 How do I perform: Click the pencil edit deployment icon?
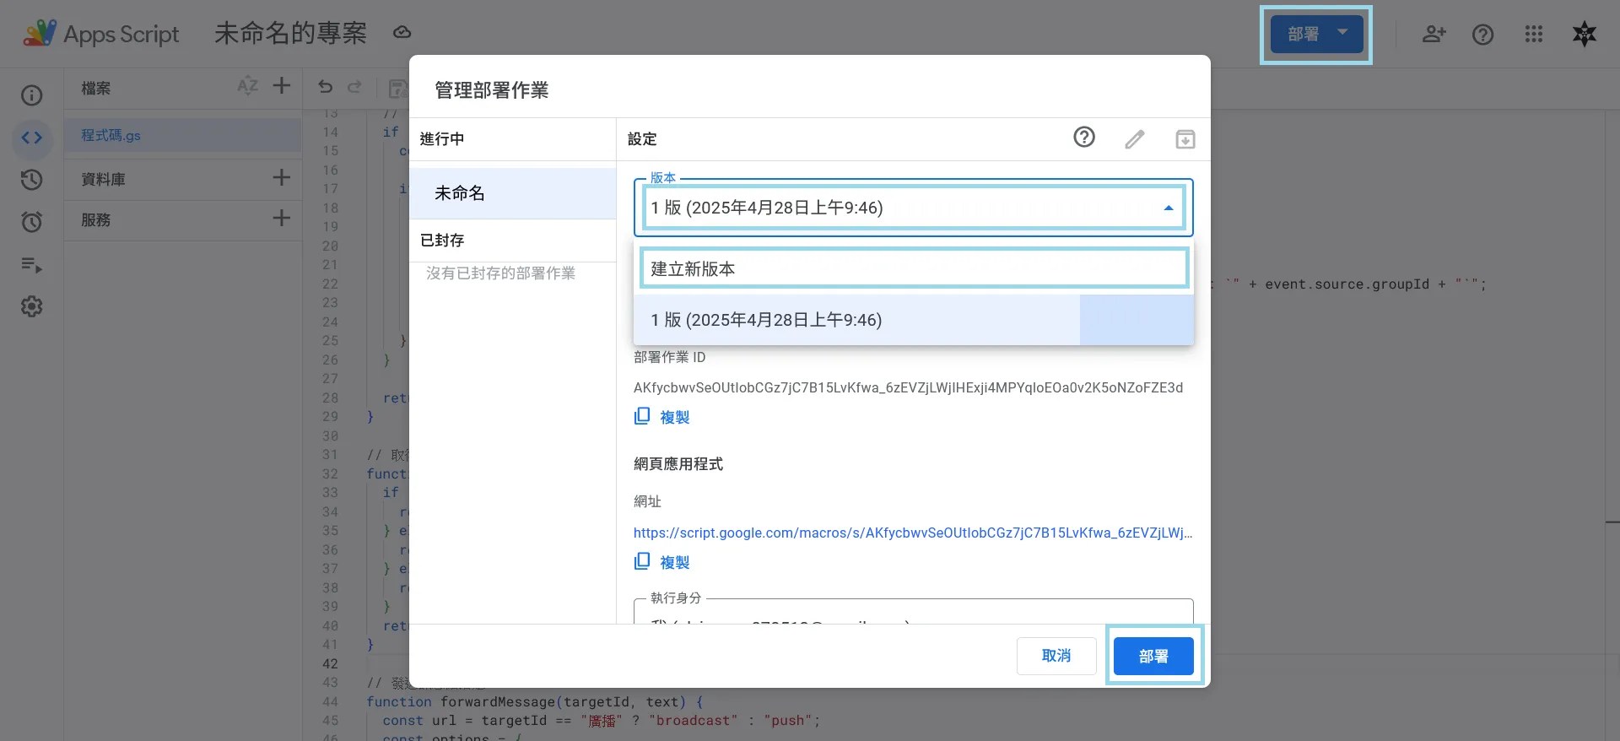(x=1135, y=139)
